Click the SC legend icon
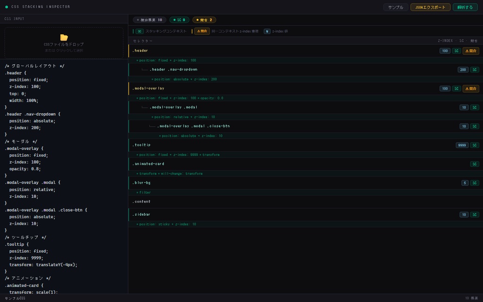Viewport: 483px width, 302px height. click(x=140, y=31)
